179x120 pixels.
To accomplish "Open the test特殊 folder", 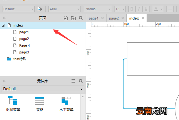I will tap(20, 59).
